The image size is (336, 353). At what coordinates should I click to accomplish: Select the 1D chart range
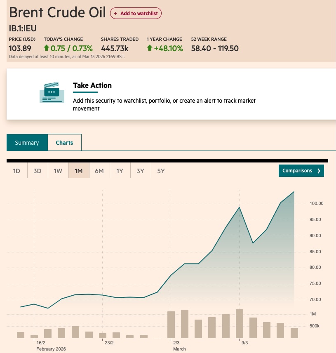click(x=17, y=171)
